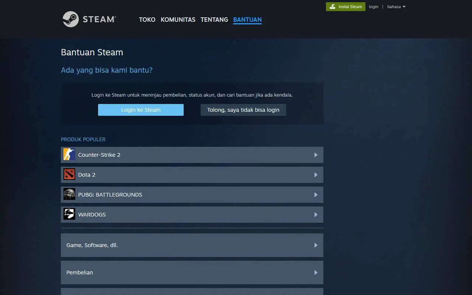Click the Bantuan Steam page title
Viewport: 472px width, 295px height.
pyautogui.click(x=92, y=52)
